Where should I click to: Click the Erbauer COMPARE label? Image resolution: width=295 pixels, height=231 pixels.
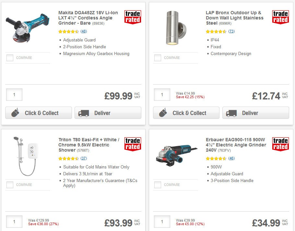pyautogui.click(x=172, y=185)
